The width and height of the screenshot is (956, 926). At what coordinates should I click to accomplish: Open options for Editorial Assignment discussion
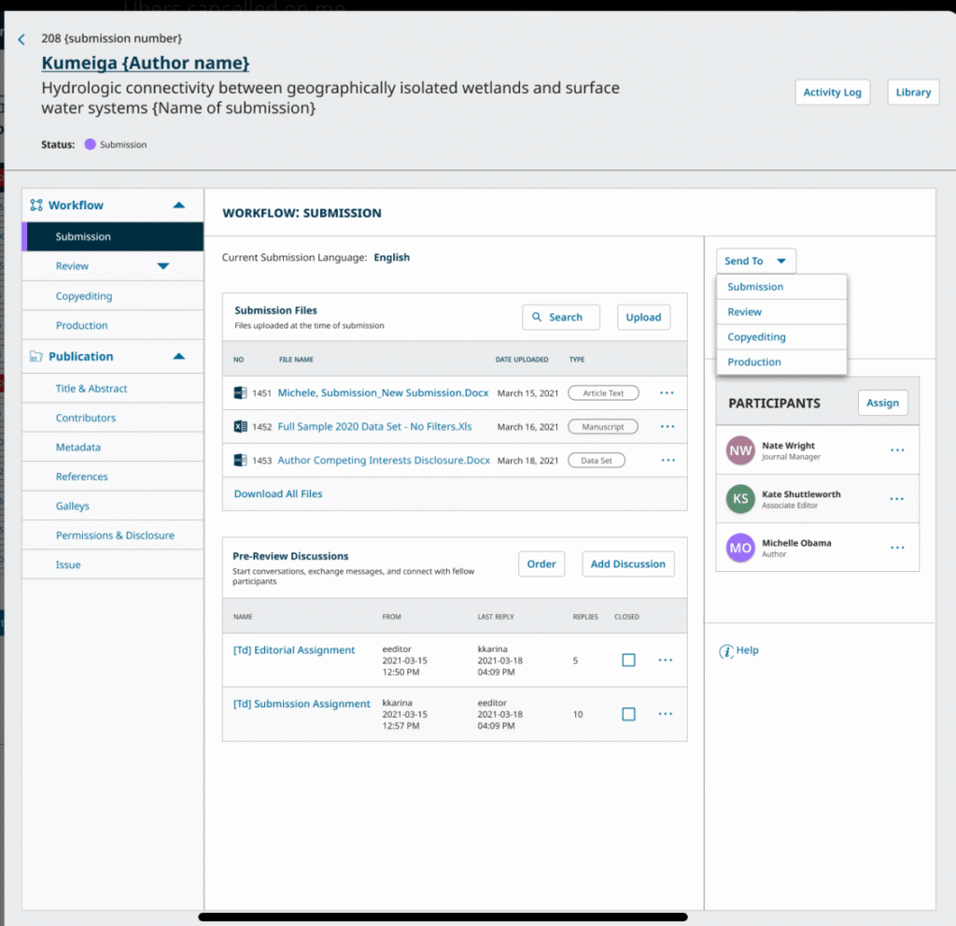665,661
